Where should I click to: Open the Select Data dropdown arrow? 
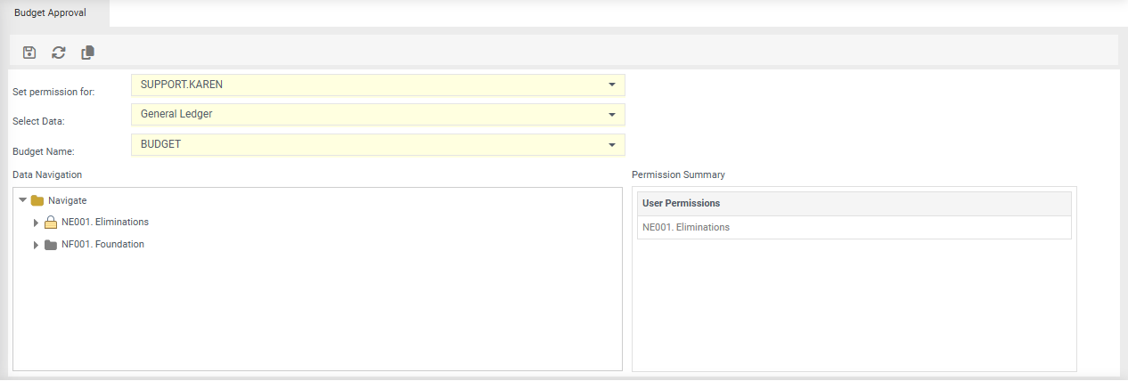[612, 115]
